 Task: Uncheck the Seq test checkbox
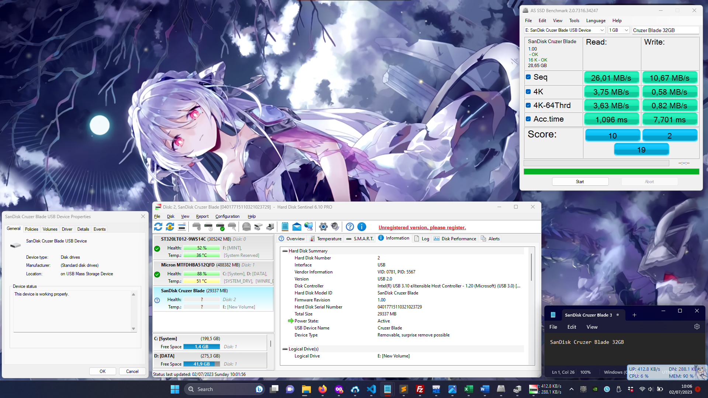click(x=528, y=77)
